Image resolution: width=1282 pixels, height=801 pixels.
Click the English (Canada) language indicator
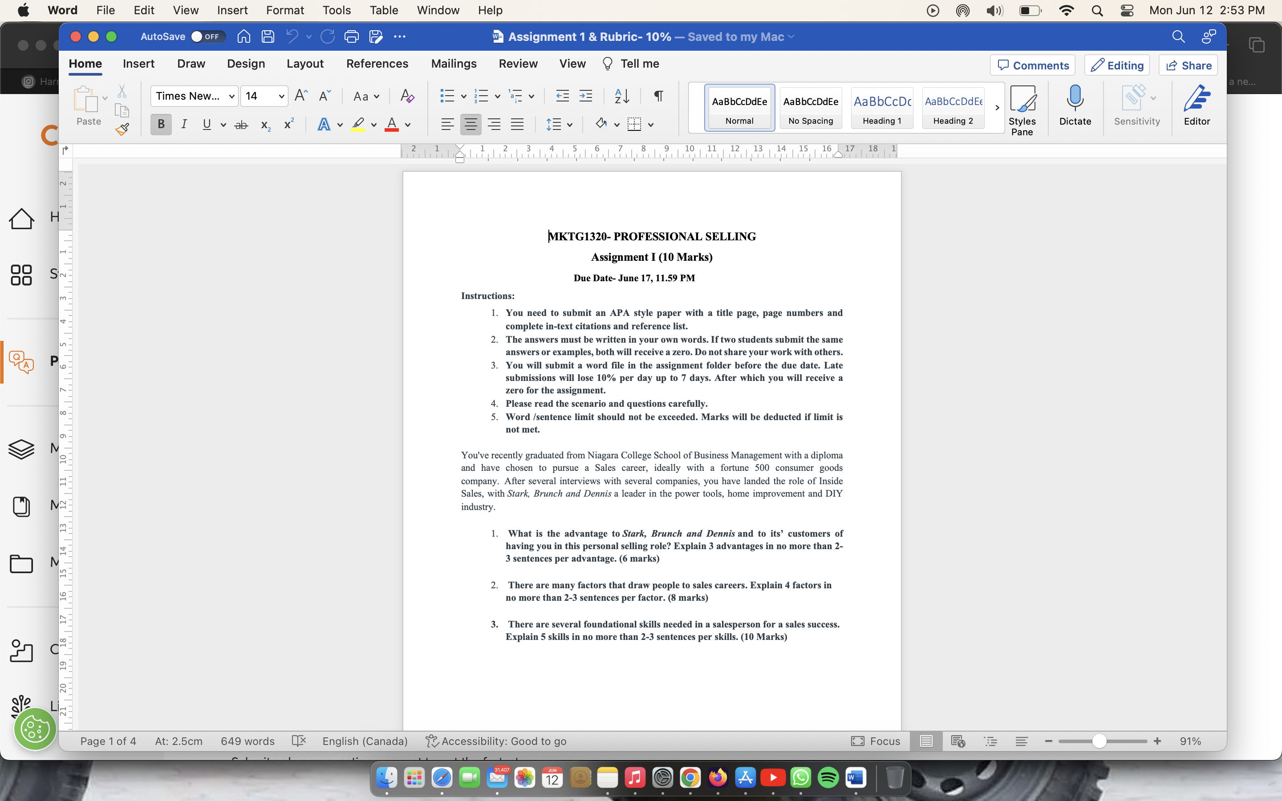(x=365, y=740)
